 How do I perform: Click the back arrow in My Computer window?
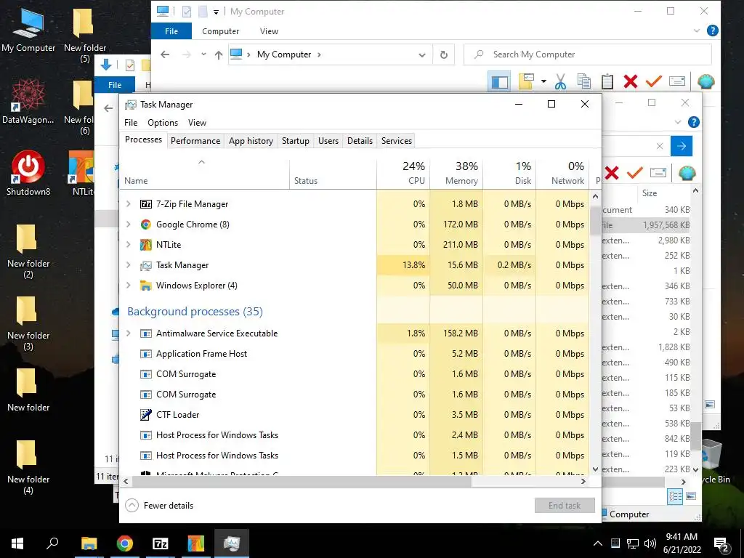tap(165, 54)
